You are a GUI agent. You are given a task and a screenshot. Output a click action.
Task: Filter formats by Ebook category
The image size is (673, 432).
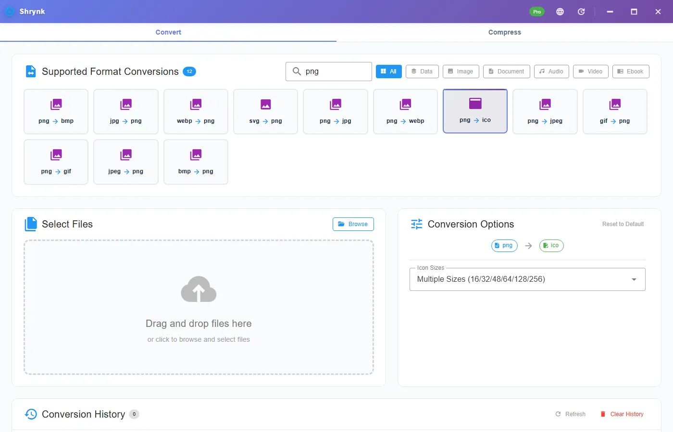coord(631,72)
